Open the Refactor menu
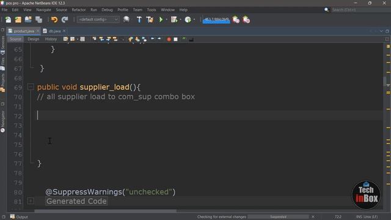Image resolution: width=391 pixels, height=220 pixels. [79, 10]
